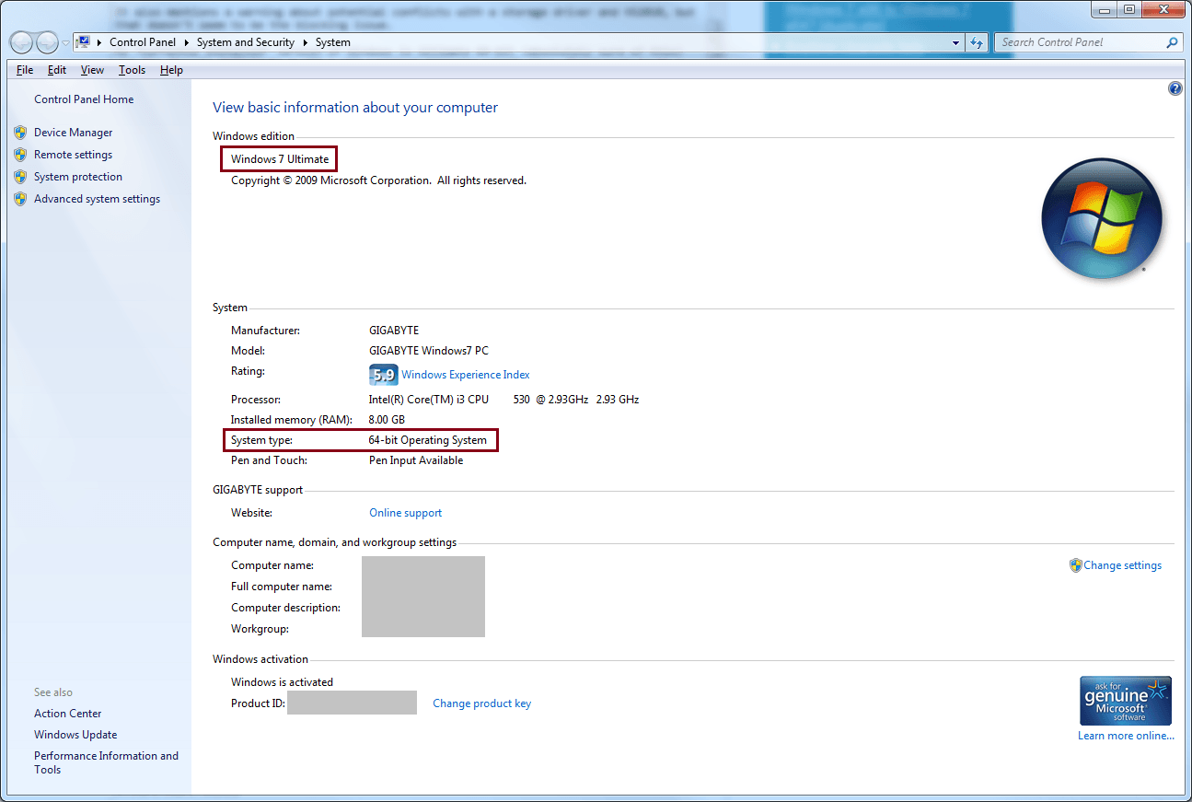Click the Product ID label
The image size is (1192, 802).
(x=259, y=703)
